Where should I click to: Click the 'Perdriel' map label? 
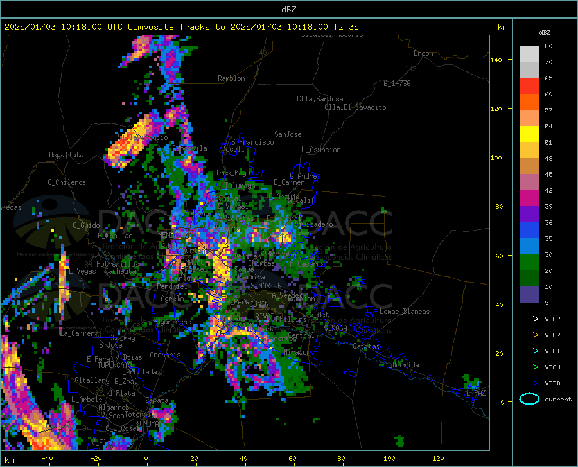(172, 286)
